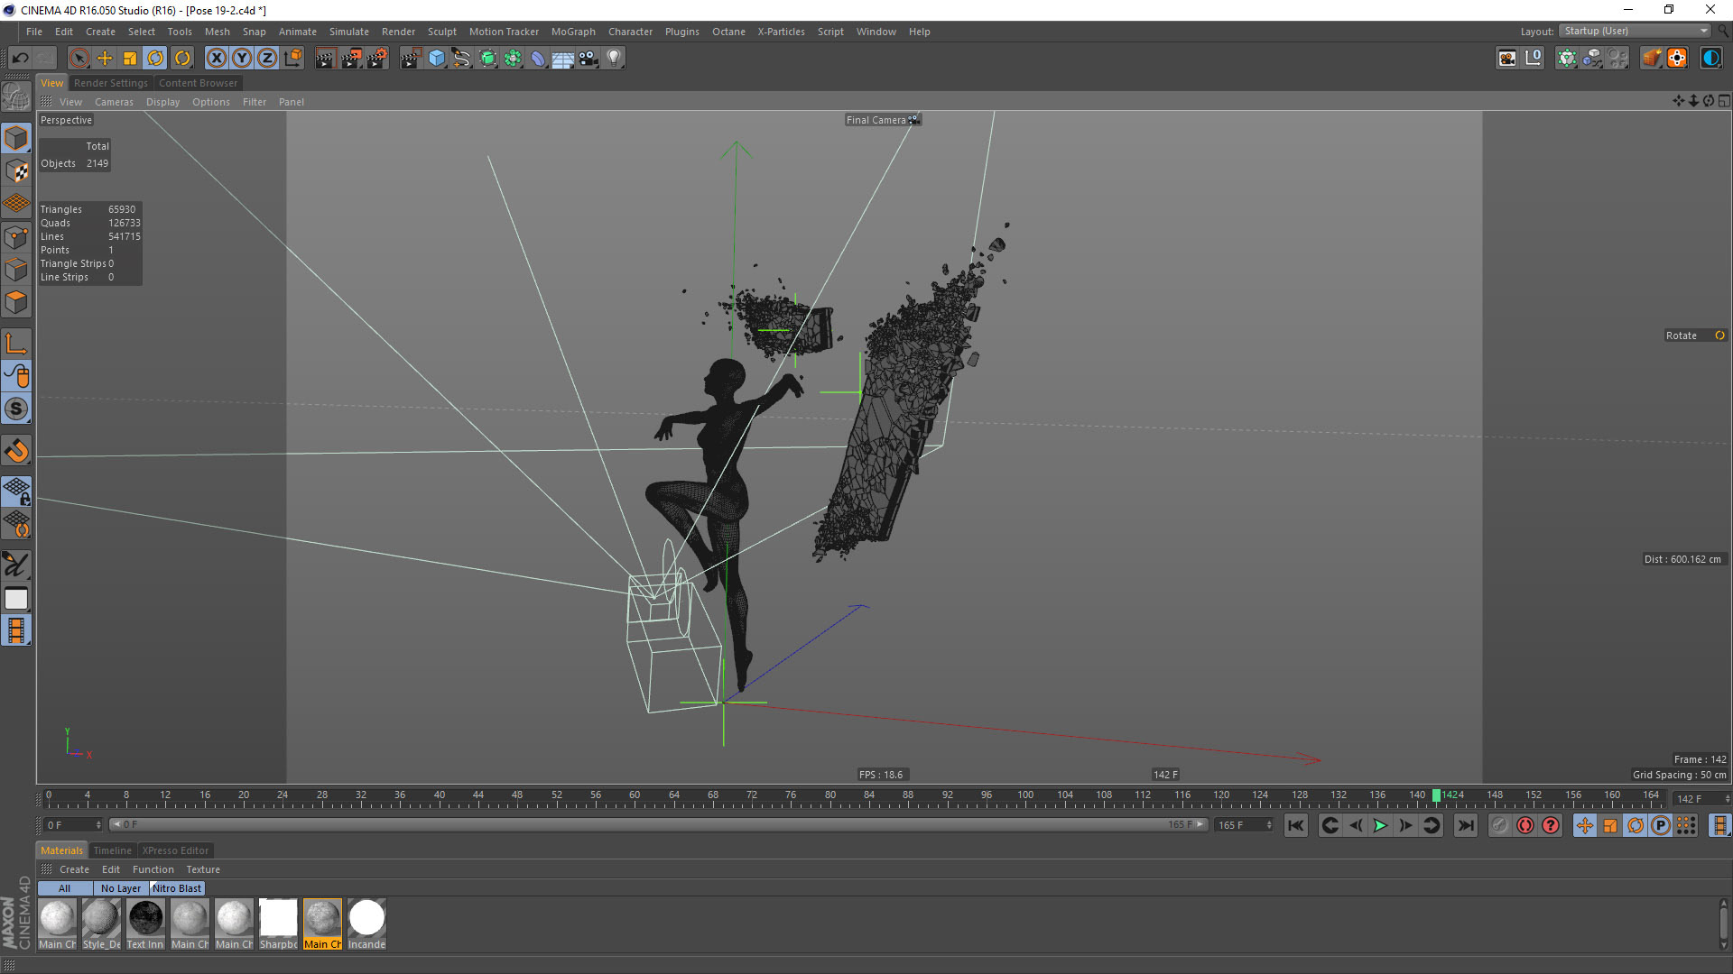The width and height of the screenshot is (1733, 974).
Task: Toggle the X axis lock
Action: (x=217, y=59)
